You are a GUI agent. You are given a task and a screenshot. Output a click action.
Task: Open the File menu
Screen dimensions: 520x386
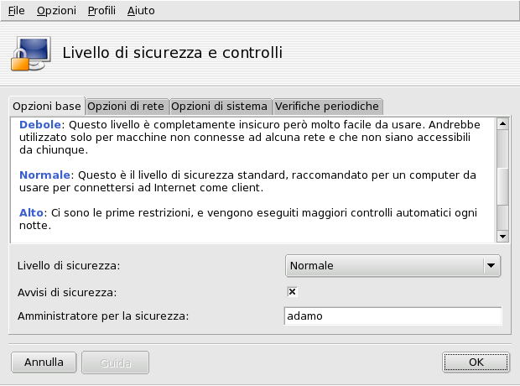(16, 11)
